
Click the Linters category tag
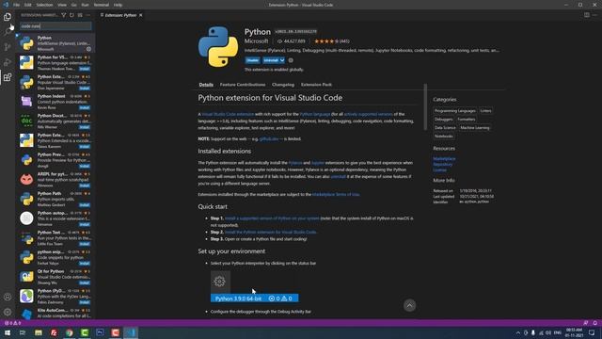point(485,111)
